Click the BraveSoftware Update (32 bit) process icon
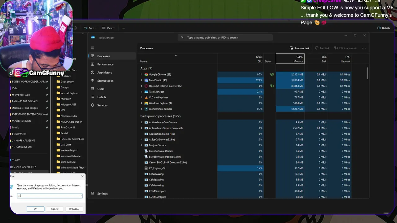The image size is (397, 223). [146, 157]
